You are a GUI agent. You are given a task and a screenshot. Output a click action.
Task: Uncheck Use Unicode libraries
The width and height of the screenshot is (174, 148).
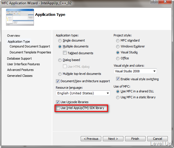(58, 102)
